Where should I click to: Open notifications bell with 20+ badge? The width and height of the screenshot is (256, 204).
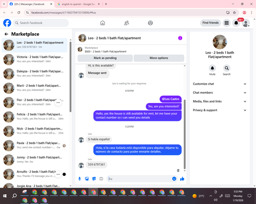pos(236,23)
